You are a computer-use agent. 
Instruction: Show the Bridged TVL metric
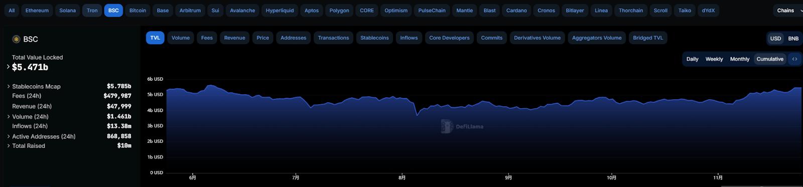648,38
